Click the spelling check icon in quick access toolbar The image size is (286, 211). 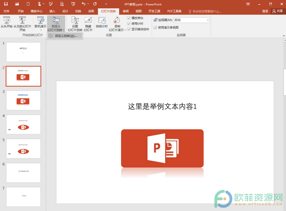point(51,4)
